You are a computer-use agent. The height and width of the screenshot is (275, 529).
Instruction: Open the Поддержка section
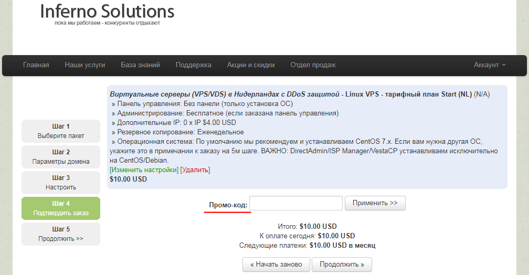click(193, 65)
